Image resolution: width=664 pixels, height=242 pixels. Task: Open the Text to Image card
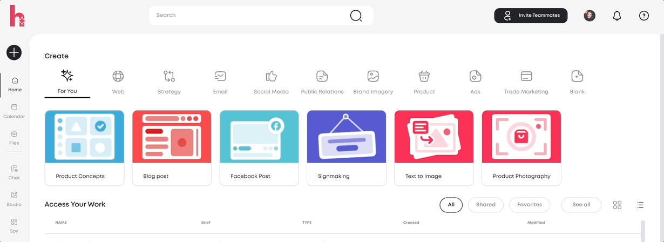coord(434,148)
